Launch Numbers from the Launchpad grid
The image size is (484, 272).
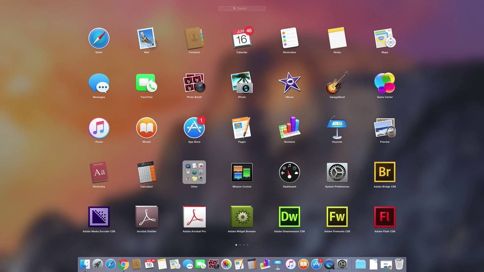[289, 128]
